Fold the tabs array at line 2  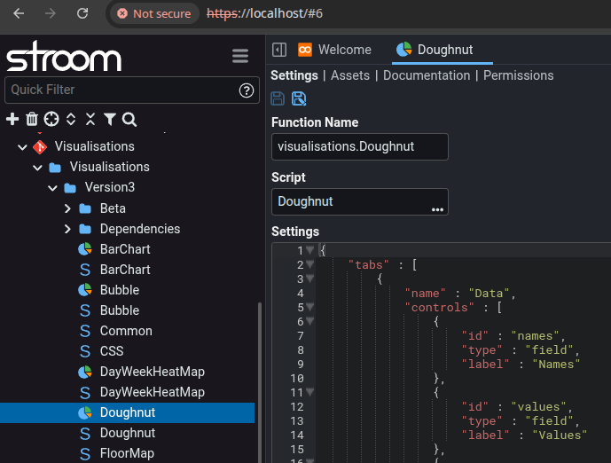pyautogui.click(x=309, y=264)
